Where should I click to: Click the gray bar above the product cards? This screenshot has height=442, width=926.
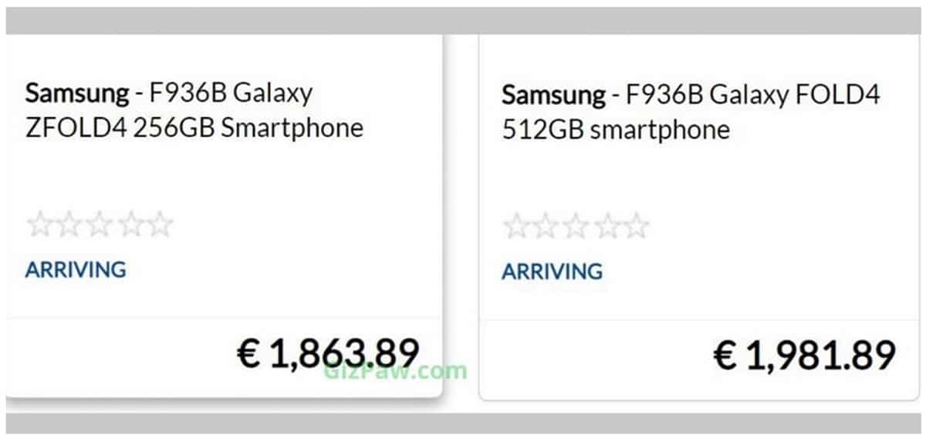click(463, 21)
